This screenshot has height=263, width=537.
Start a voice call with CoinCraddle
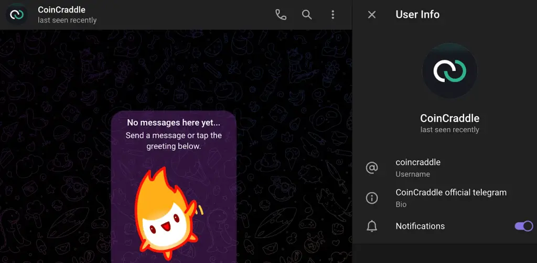(x=281, y=14)
